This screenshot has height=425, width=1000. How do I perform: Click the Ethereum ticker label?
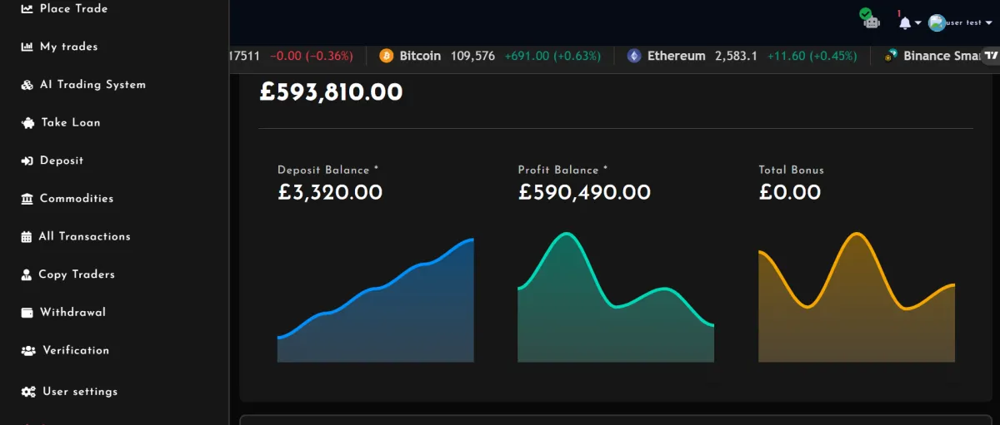pos(676,56)
